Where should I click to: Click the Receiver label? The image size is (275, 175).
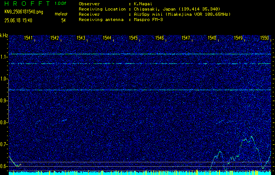[x=89, y=14]
